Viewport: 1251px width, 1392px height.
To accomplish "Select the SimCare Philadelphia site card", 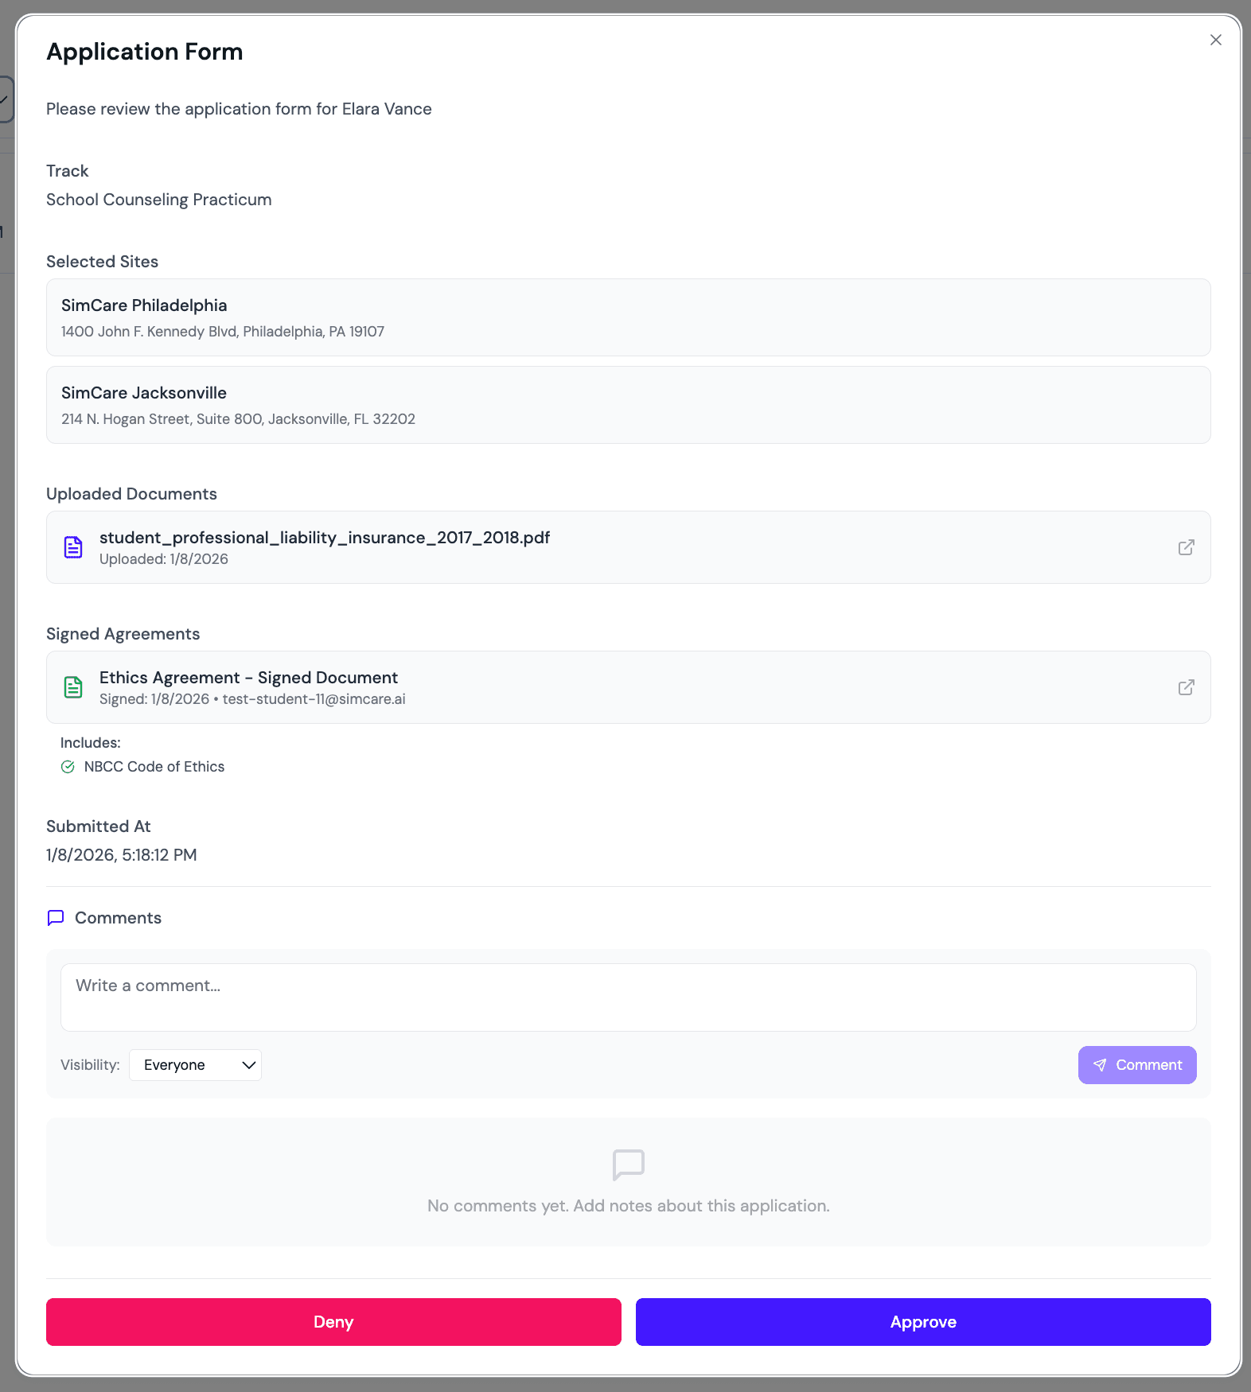I will point(628,317).
